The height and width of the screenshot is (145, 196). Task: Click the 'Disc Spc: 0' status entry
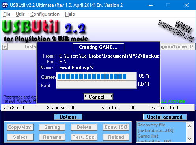pyautogui.click(x=13, y=108)
